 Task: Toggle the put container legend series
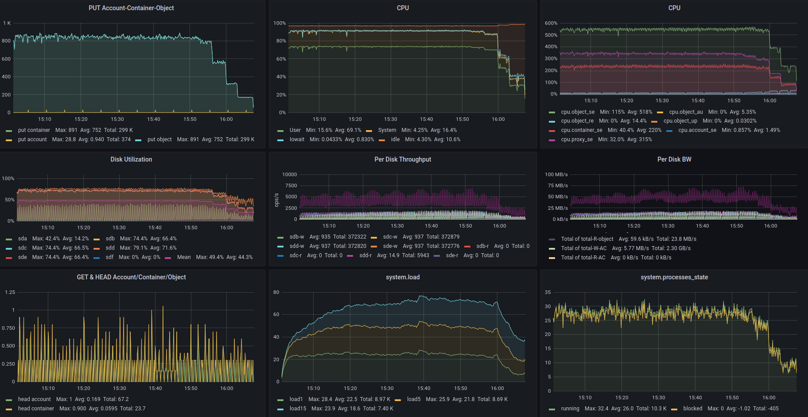34,130
